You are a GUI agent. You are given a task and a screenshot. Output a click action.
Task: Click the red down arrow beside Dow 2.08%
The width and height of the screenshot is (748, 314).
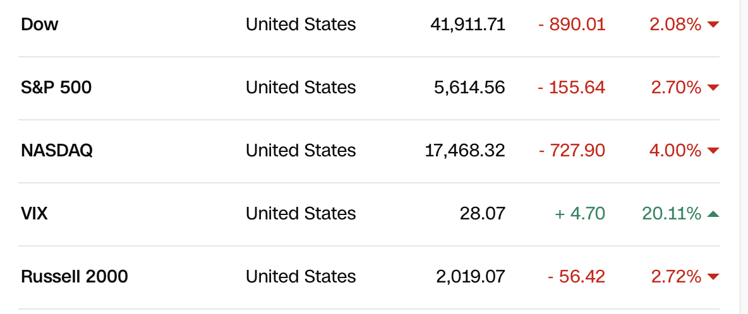point(713,25)
